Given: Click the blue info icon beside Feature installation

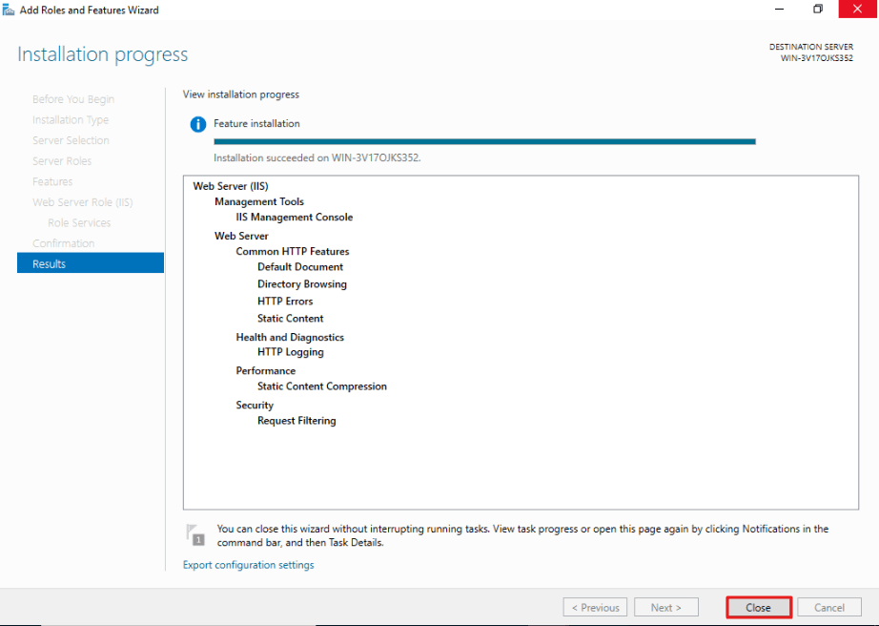Looking at the screenshot, I should 198,124.
